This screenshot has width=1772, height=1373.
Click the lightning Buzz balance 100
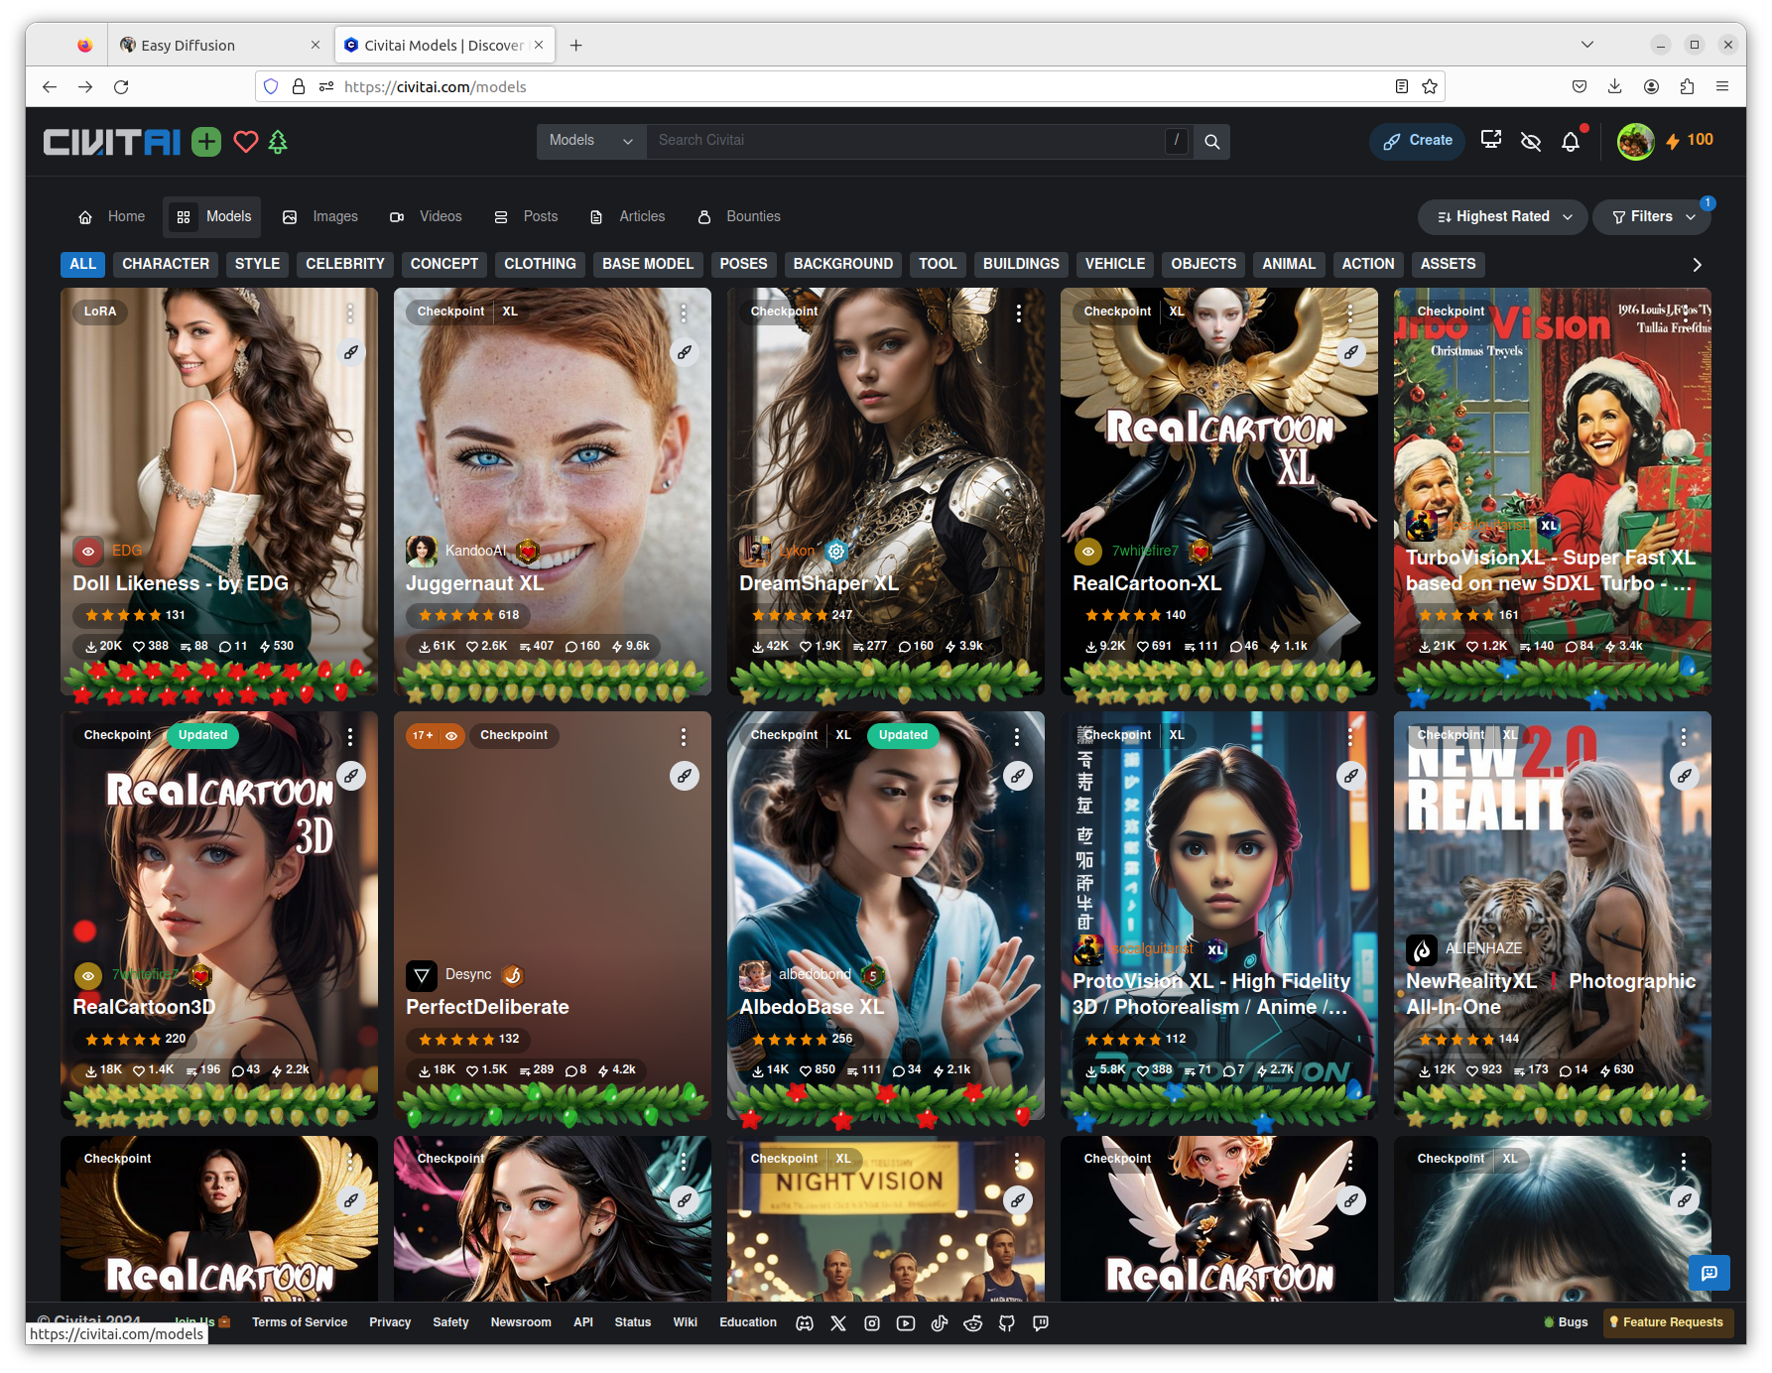[1689, 141]
